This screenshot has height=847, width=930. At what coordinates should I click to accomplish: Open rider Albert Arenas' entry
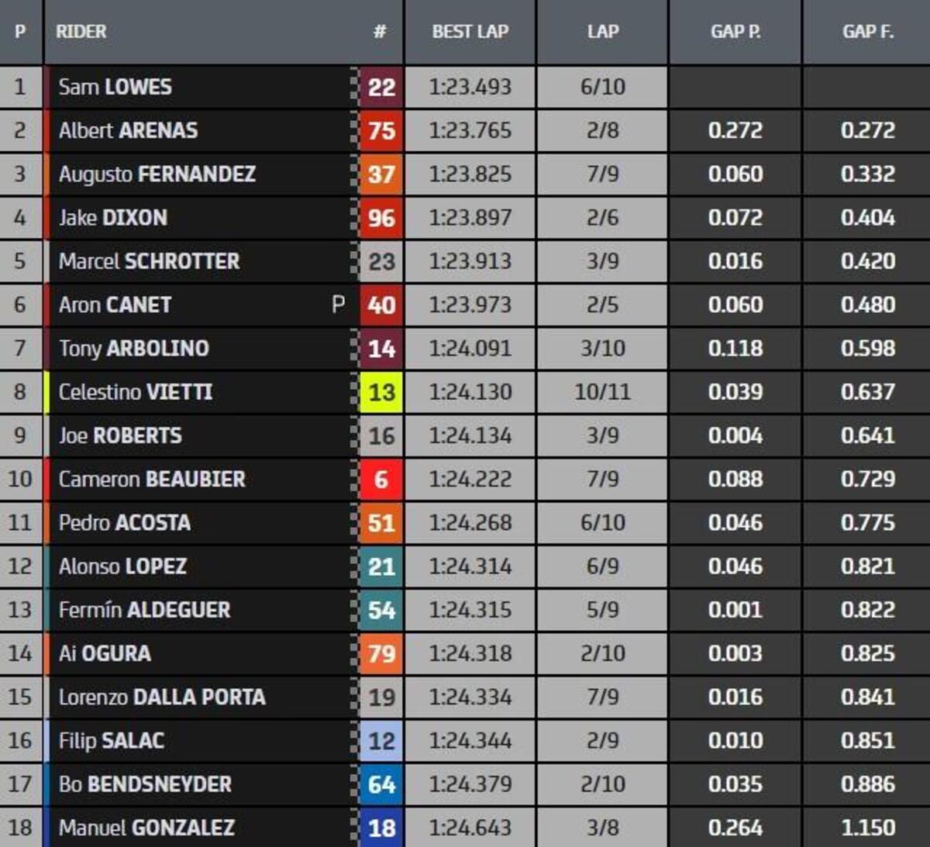tap(129, 130)
